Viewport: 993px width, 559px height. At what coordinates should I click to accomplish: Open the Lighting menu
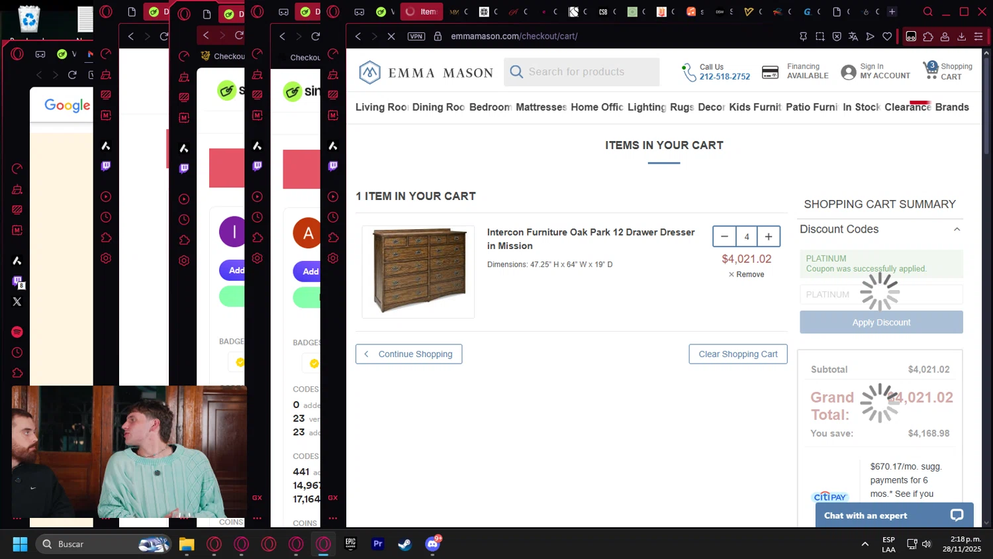(x=647, y=107)
